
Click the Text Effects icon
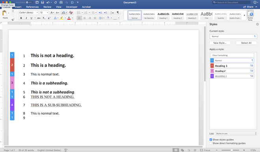tap(55, 18)
